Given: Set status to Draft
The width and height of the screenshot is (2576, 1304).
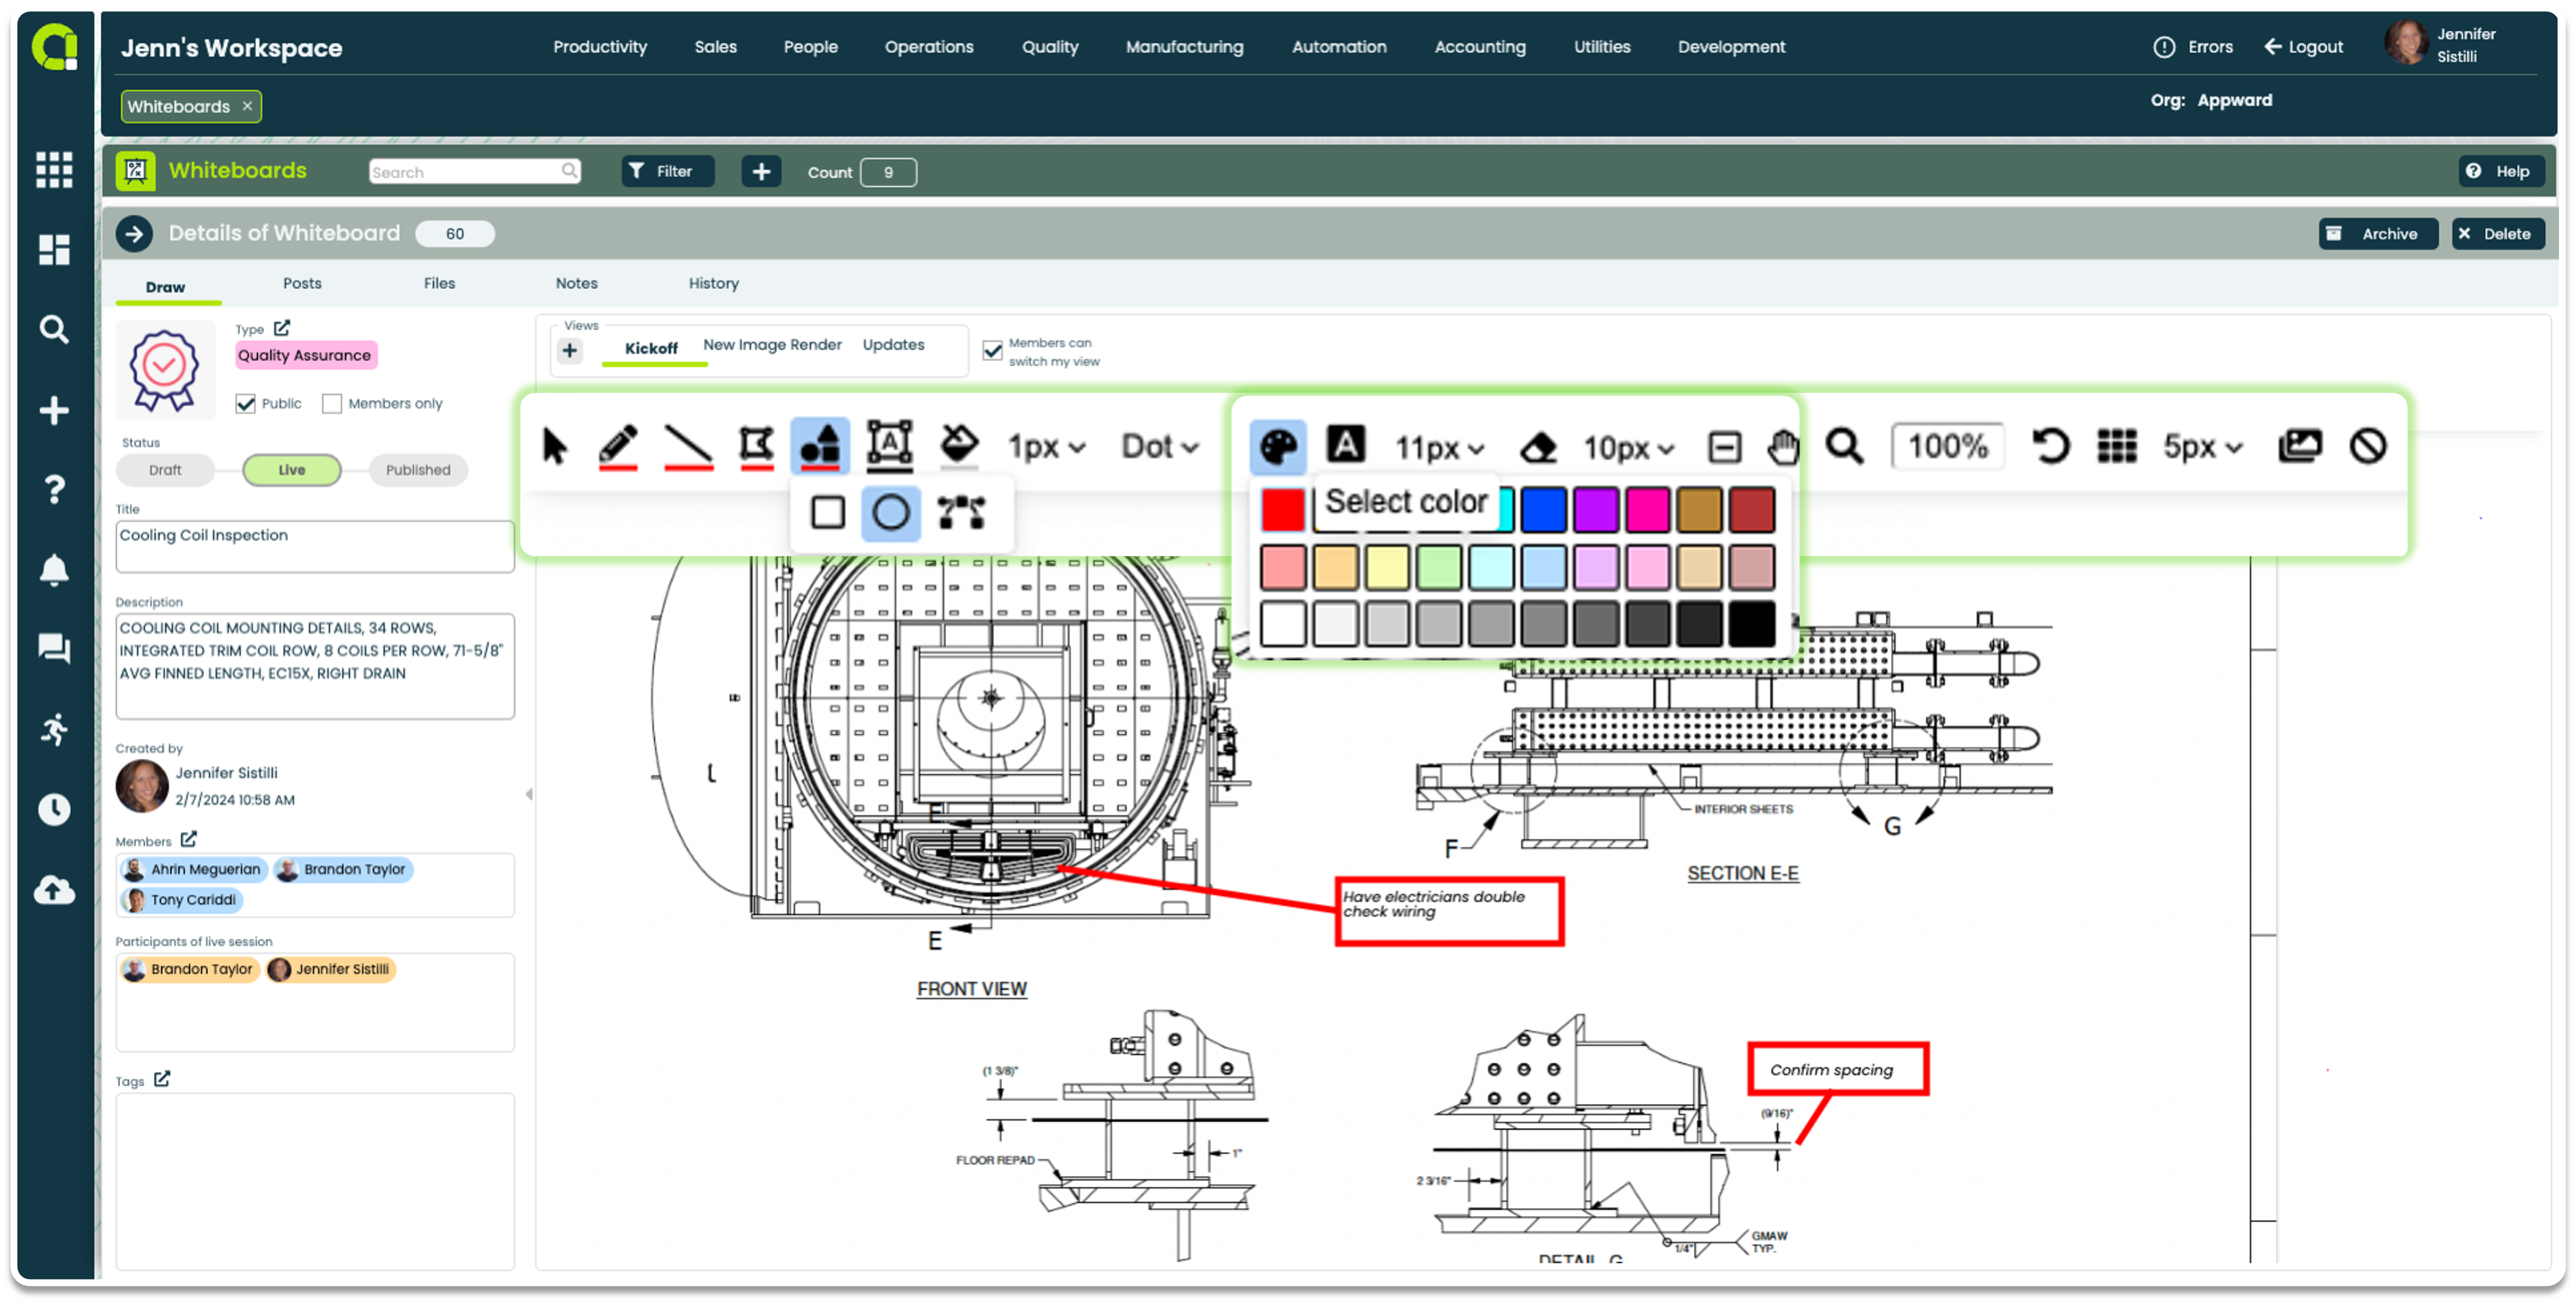Looking at the screenshot, I should pyautogui.click(x=165, y=470).
